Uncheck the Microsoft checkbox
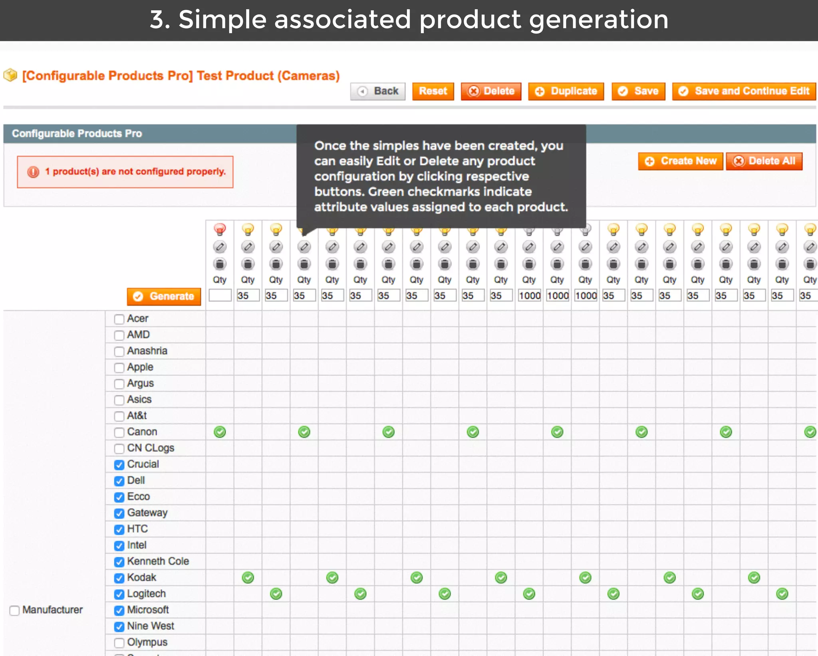This screenshot has height=656, width=818. (x=119, y=610)
